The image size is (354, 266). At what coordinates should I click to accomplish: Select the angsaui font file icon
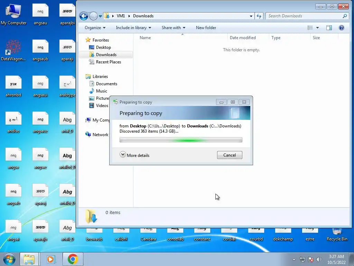pyautogui.click(x=40, y=86)
